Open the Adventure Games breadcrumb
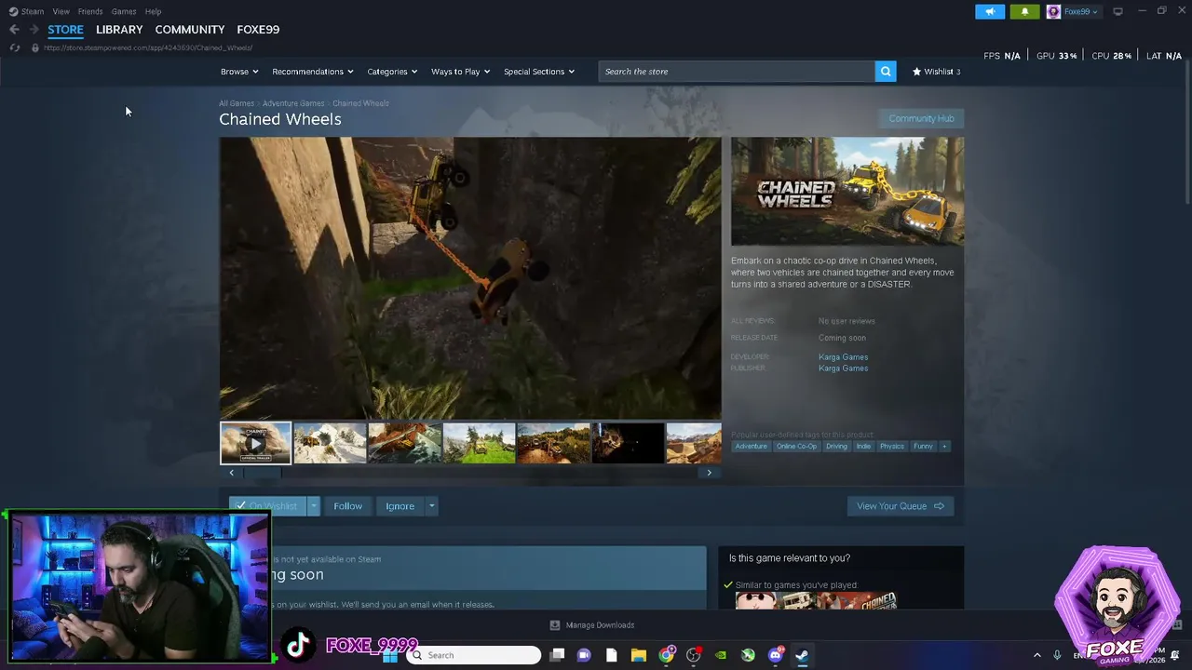The width and height of the screenshot is (1192, 670). click(293, 103)
